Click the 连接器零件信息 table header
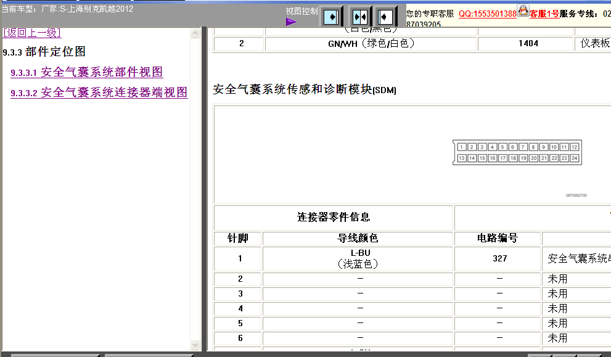The width and height of the screenshot is (611, 357). (x=334, y=217)
